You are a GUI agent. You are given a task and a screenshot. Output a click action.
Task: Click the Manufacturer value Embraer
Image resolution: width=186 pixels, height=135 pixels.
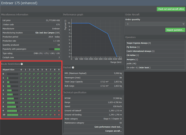(56, 29)
